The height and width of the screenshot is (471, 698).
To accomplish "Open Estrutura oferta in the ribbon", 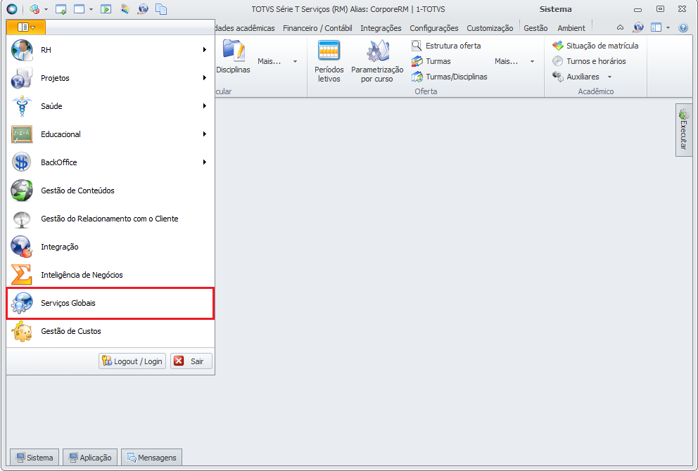I will point(446,46).
